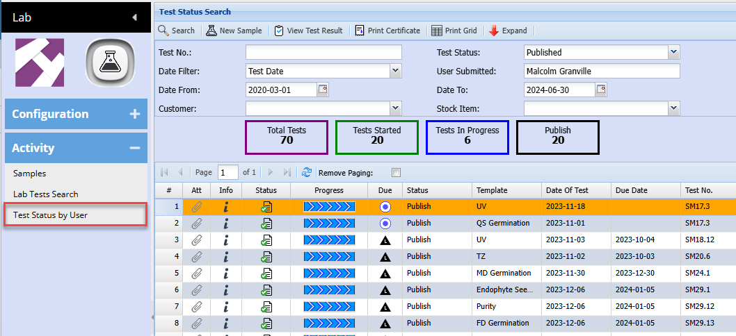Expand the Configuration section
Viewport: 736px width, 336px height.
(135, 114)
